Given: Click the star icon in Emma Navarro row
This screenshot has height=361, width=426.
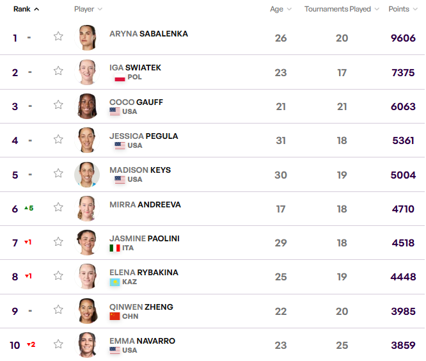Looking at the screenshot, I should 58,344.
